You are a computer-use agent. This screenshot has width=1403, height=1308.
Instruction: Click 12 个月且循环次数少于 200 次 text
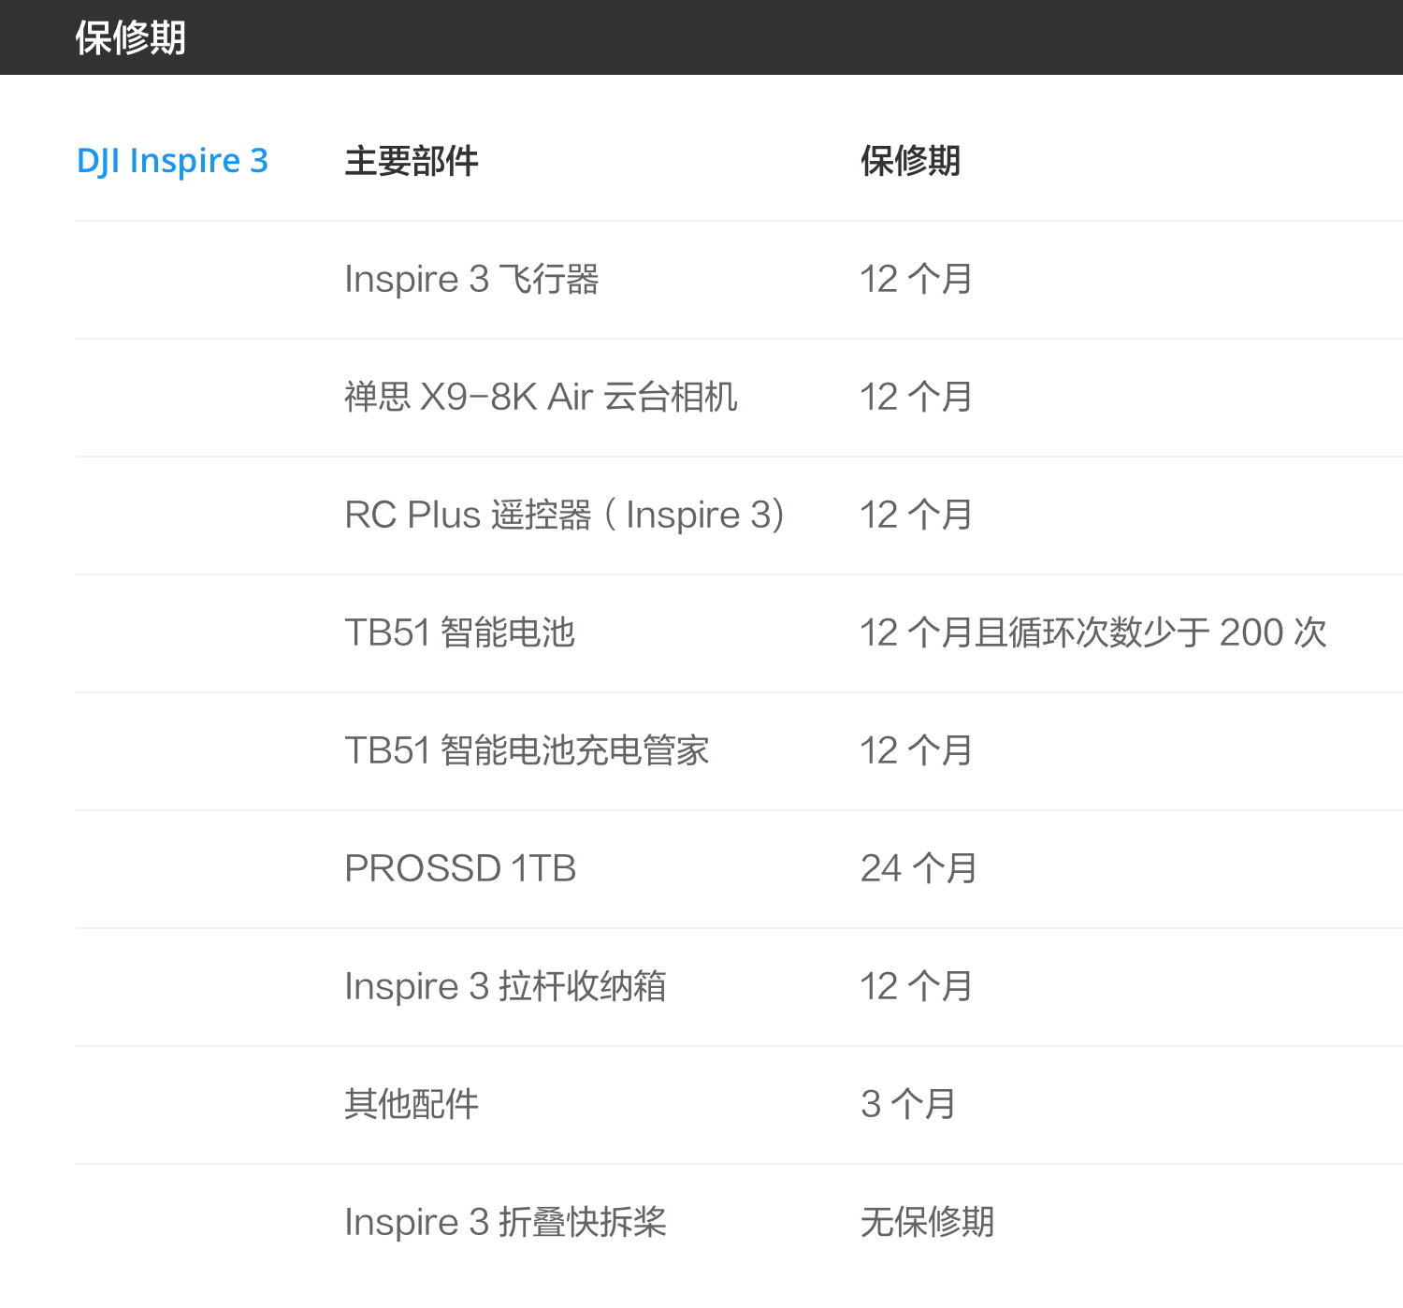tap(1092, 633)
